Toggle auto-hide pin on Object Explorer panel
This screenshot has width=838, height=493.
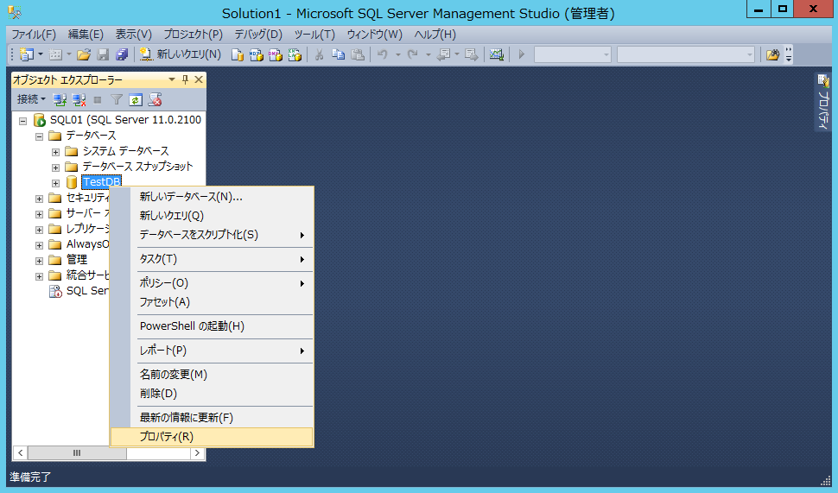185,79
